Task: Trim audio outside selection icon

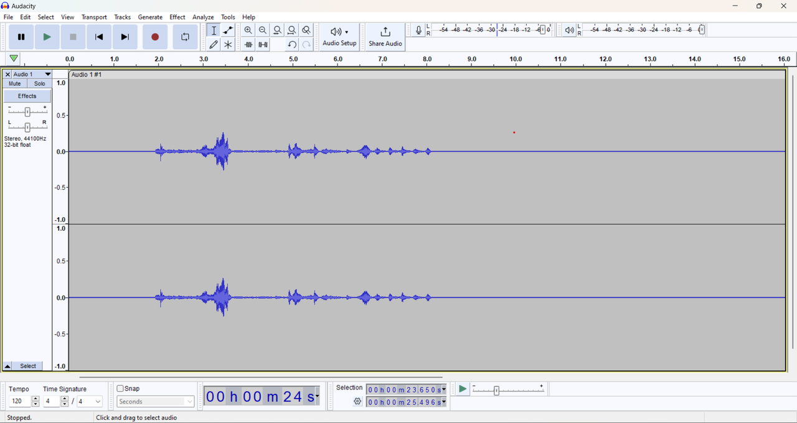Action: [x=248, y=45]
